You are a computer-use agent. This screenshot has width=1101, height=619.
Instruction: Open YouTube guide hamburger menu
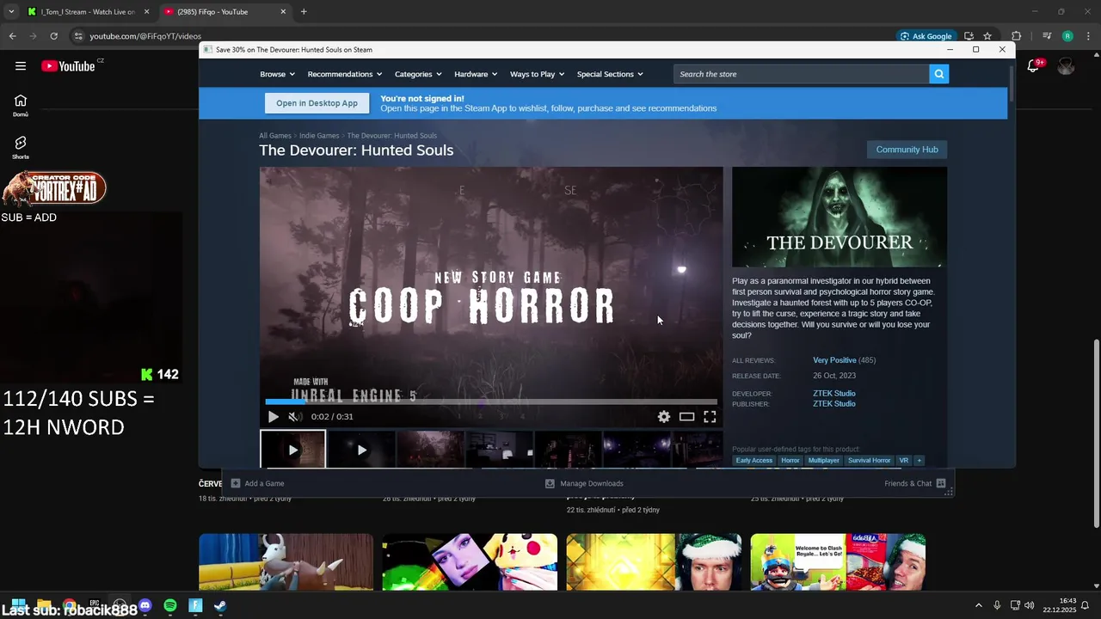[x=21, y=66]
